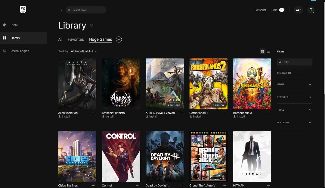Expand the Genre filter section
Screen dimensions: 325x188
[294, 84]
